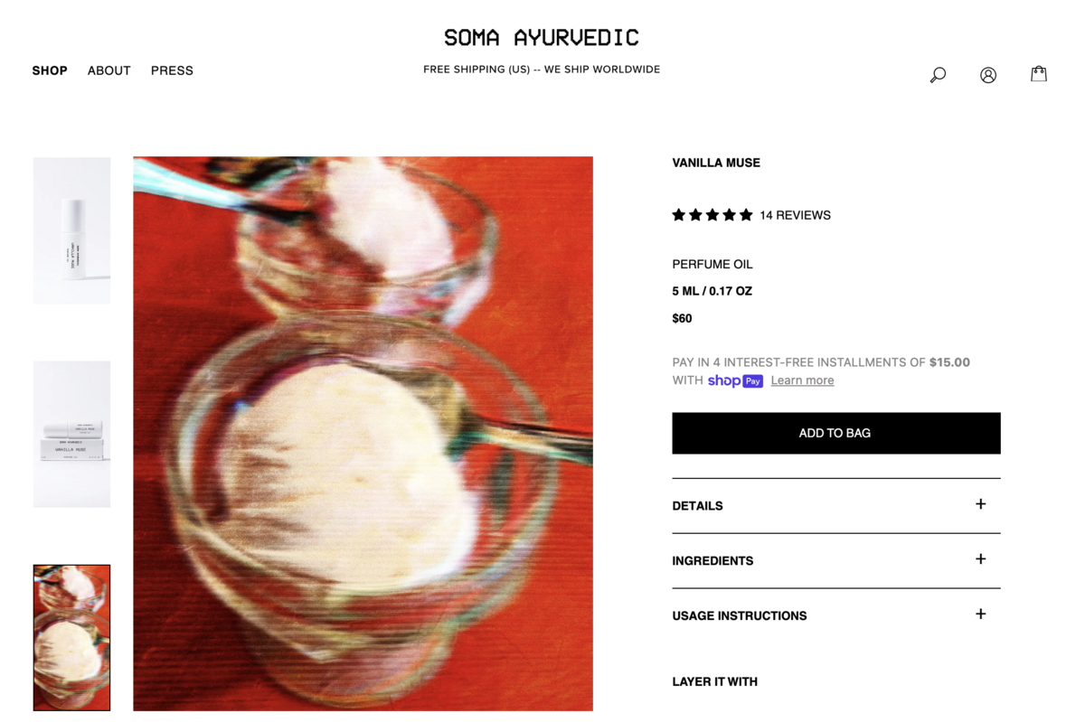The height and width of the screenshot is (722, 1085).
Task: Click the plus icon beside Details
Action: 980,504
